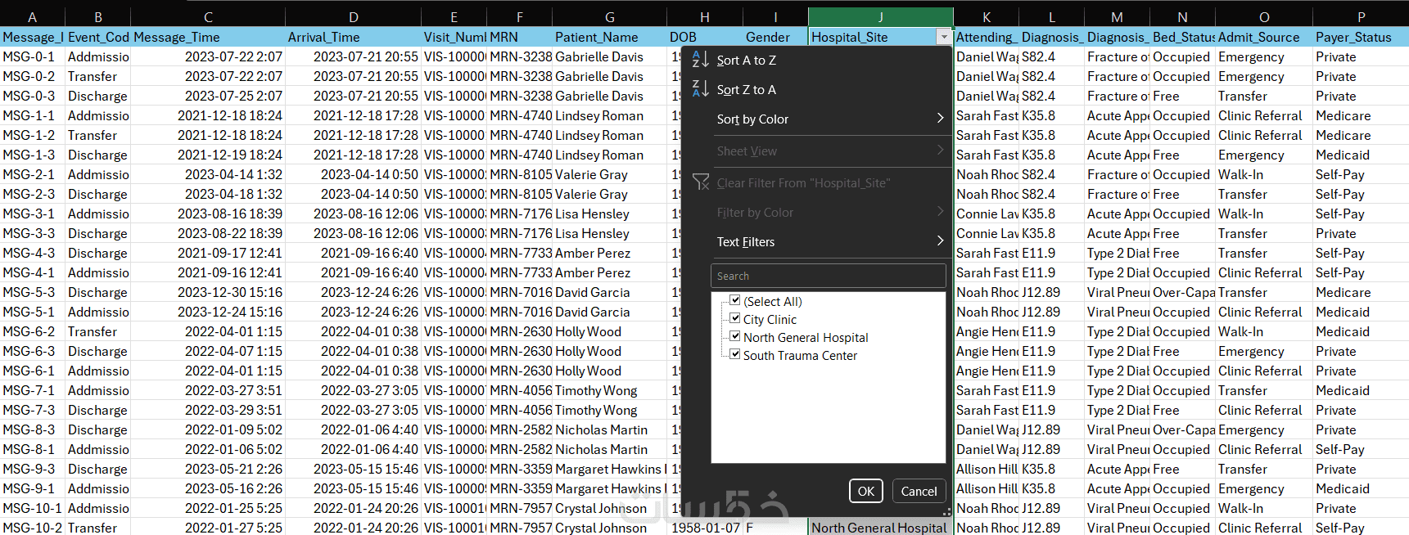Click the Patient_Name header cell
This screenshot has width=1409, height=535.
point(609,37)
